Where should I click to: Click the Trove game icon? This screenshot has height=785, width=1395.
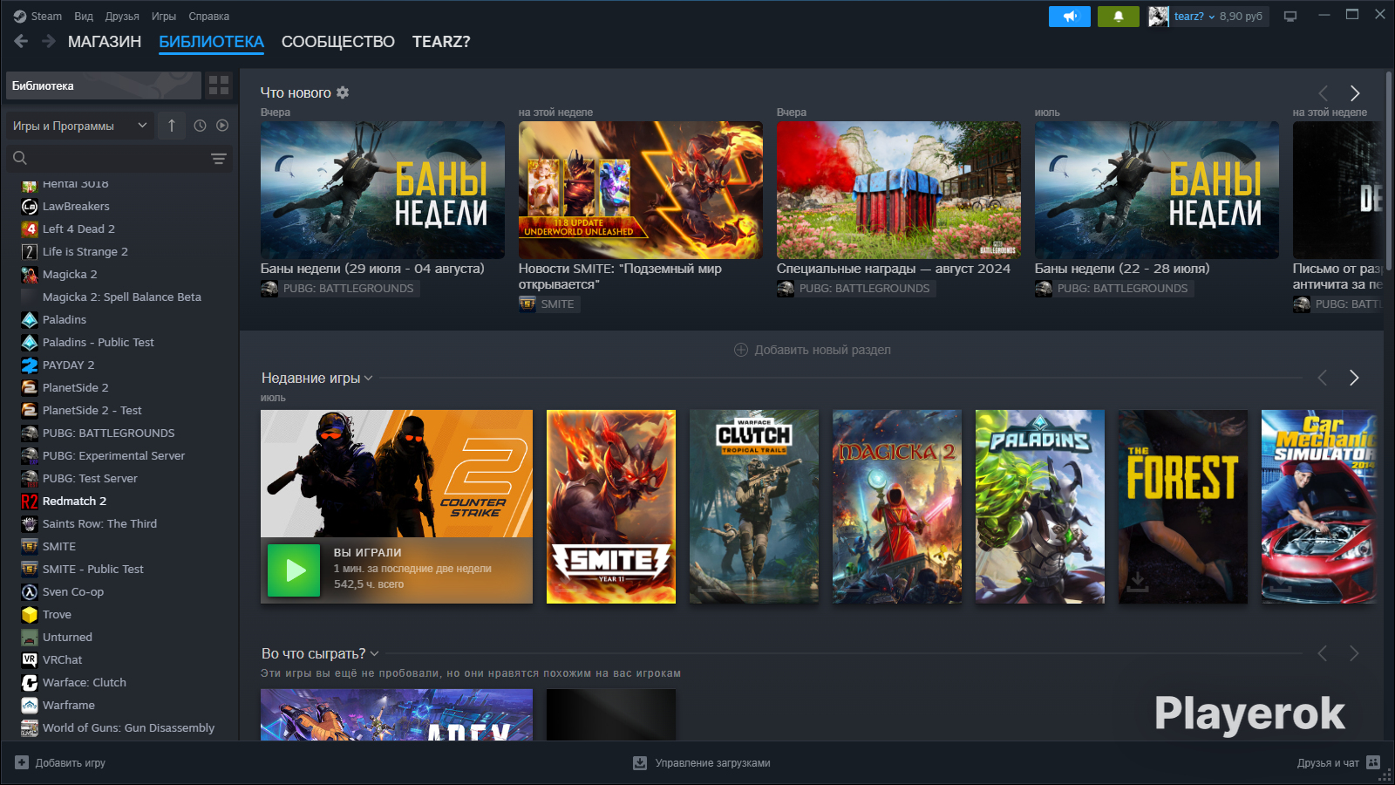coord(30,615)
